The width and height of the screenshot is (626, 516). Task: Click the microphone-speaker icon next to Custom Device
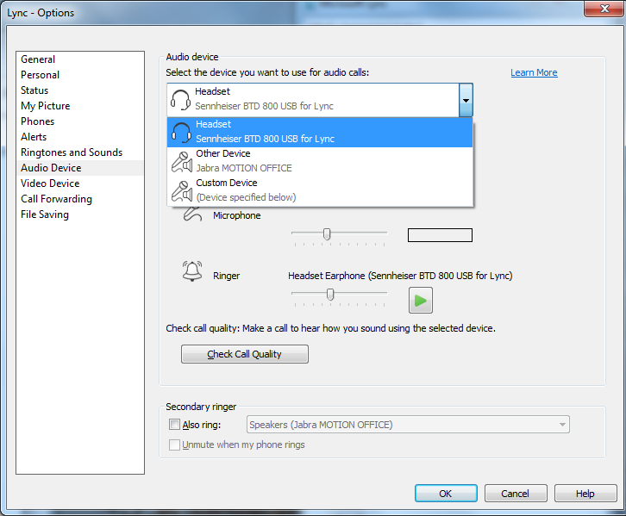(x=182, y=191)
